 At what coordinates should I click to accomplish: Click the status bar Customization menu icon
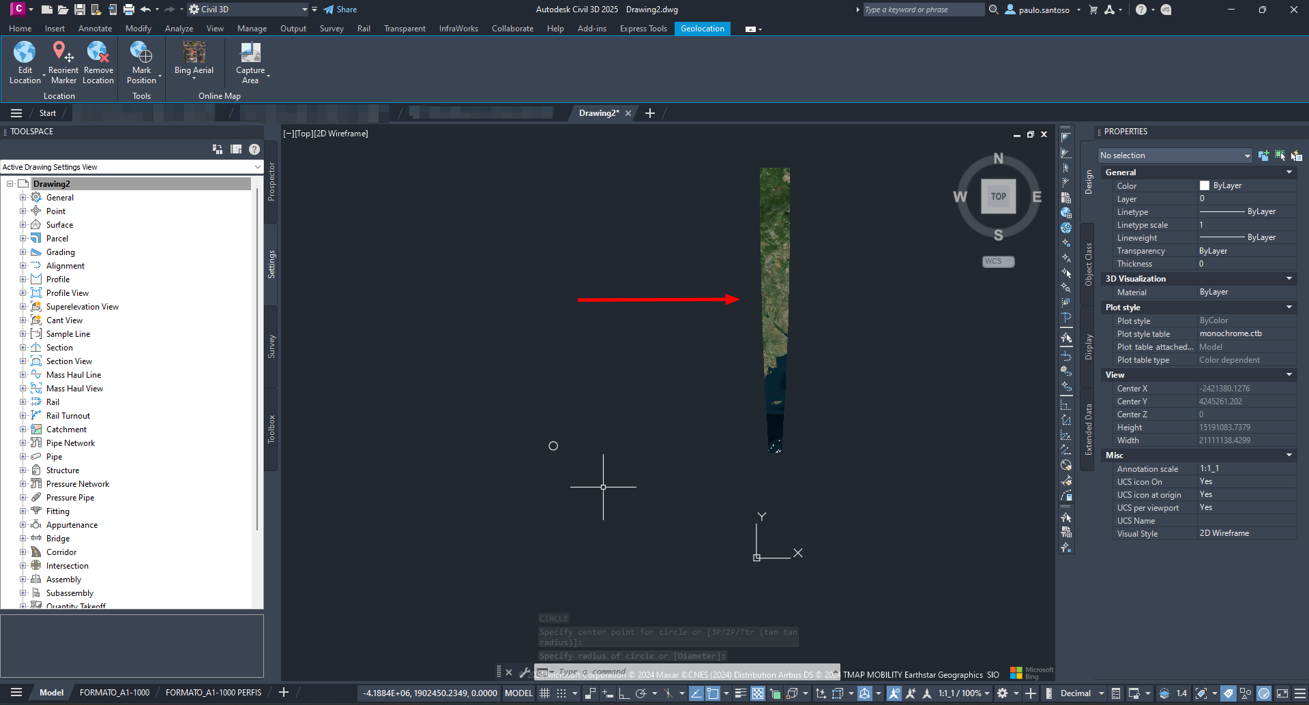(1300, 693)
